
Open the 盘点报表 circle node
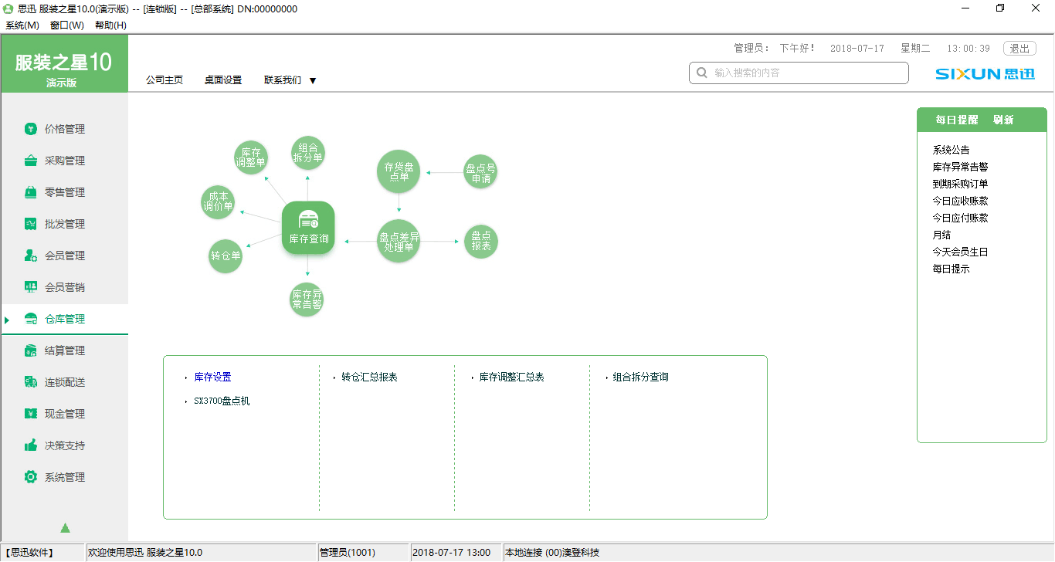(x=480, y=242)
